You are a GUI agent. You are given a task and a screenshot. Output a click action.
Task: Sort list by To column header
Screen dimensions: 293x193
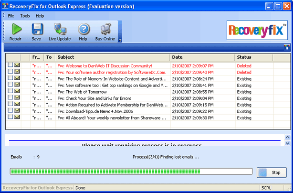tap(50, 57)
